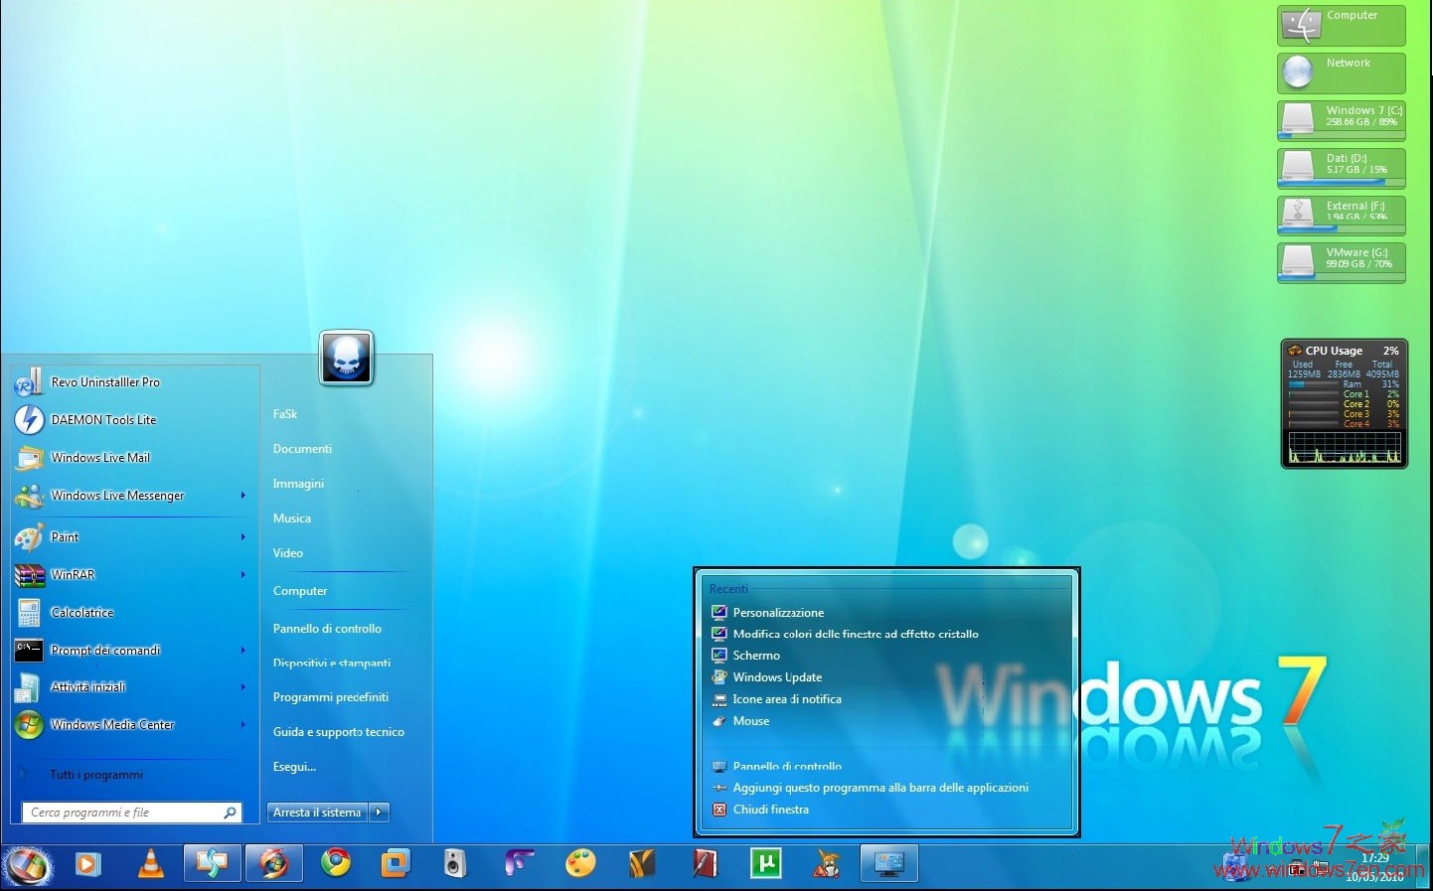Screen dimensions: 1433x891
Task: Launch Google Chrome from the taskbar
Action: point(336,863)
